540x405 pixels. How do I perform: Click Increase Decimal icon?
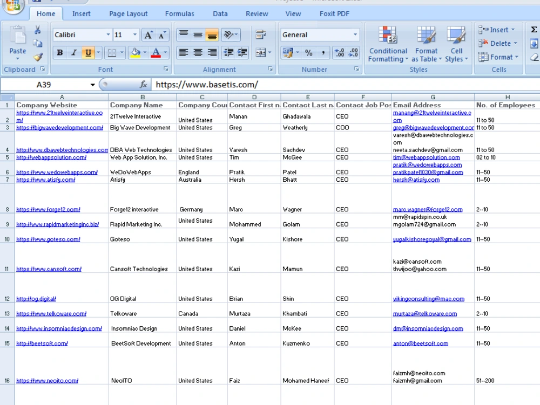(x=339, y=53)
